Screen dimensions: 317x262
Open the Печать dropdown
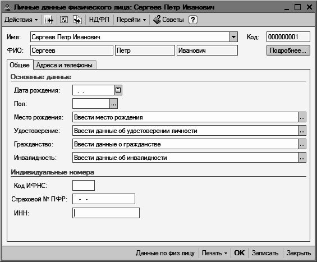coord(214,253)
